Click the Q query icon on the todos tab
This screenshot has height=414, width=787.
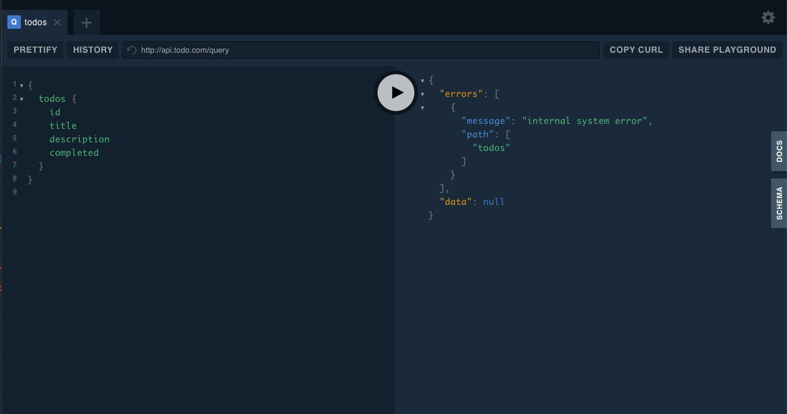pyautogui.click(x=14, y=22)
